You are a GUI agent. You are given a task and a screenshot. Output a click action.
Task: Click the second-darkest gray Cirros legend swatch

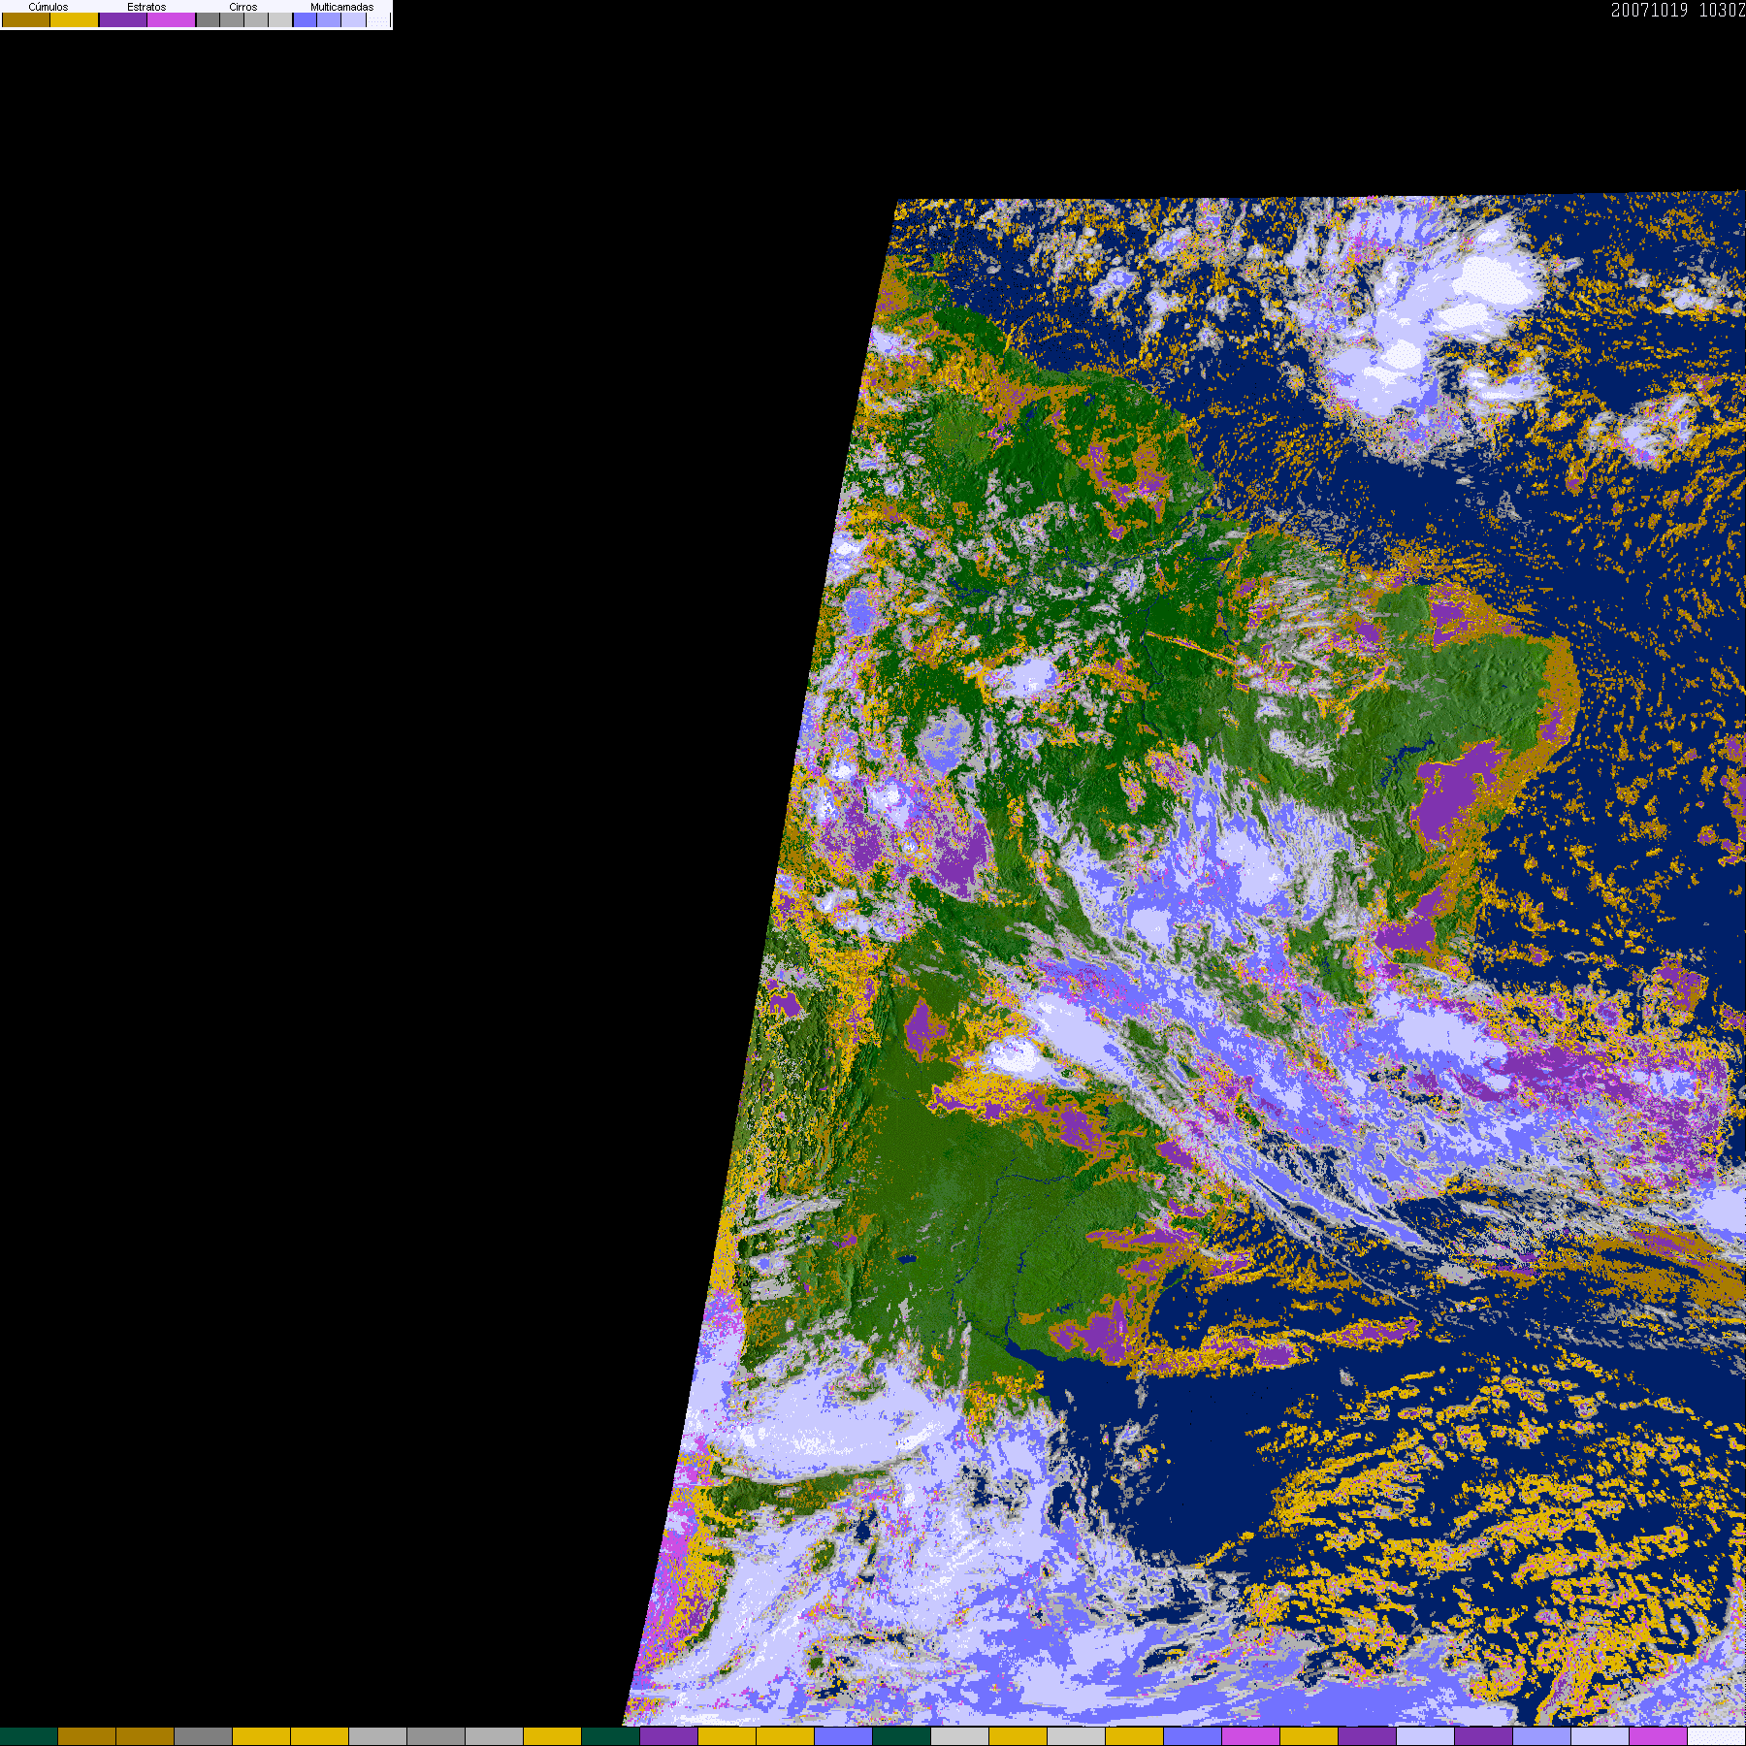232,19
